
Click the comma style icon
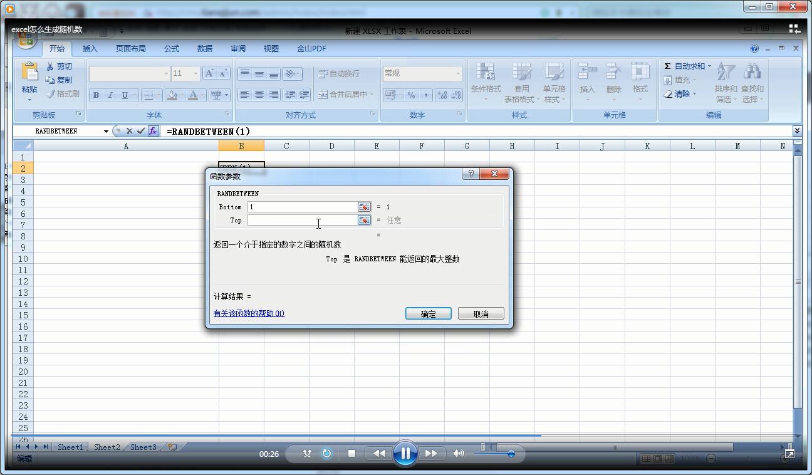425,95
